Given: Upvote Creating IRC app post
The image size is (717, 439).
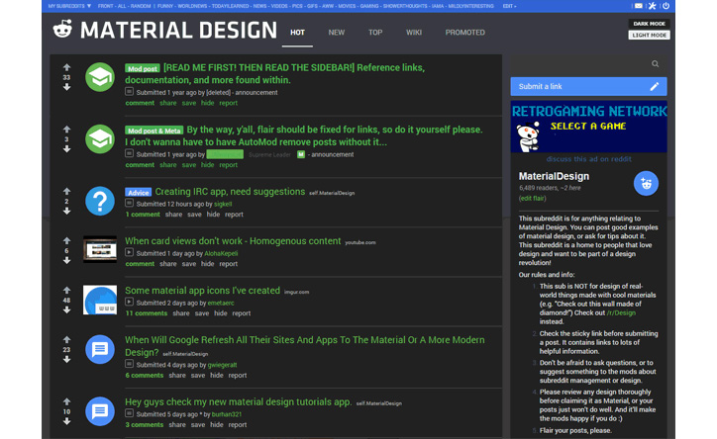Looking at the screenshot, I should tap(66, 192).
